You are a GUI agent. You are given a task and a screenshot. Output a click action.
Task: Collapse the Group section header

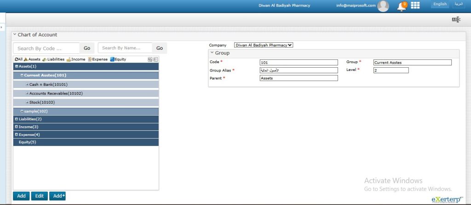(212, 53)
